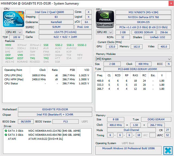Click the SSSE-3 feature label
The image size is (174, 156).
(82, 45)
